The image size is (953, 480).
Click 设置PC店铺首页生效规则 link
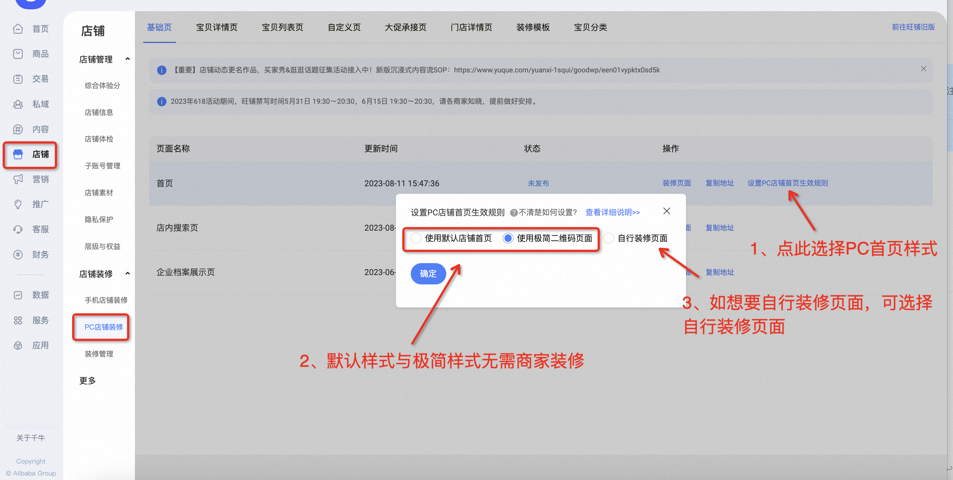[x=787, y=183]
